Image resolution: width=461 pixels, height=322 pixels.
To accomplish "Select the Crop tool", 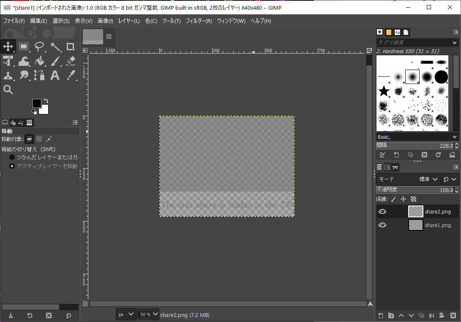I will point(71,46).
